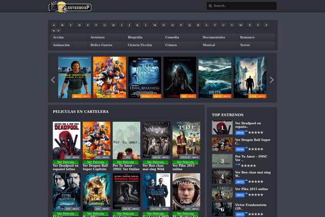Open 'Ver Deadpool en español latino' title link

point(66,168)
